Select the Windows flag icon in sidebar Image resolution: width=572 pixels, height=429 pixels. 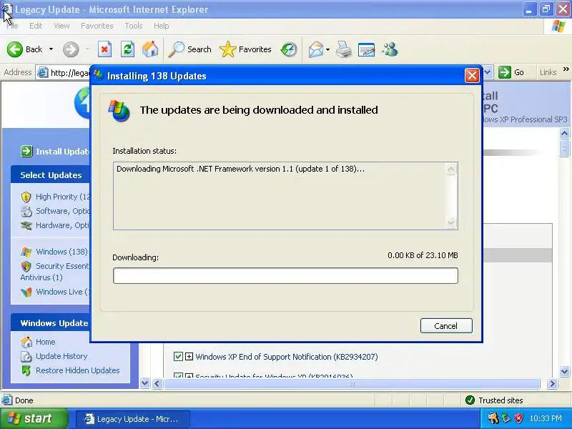(x=26, y=252)
